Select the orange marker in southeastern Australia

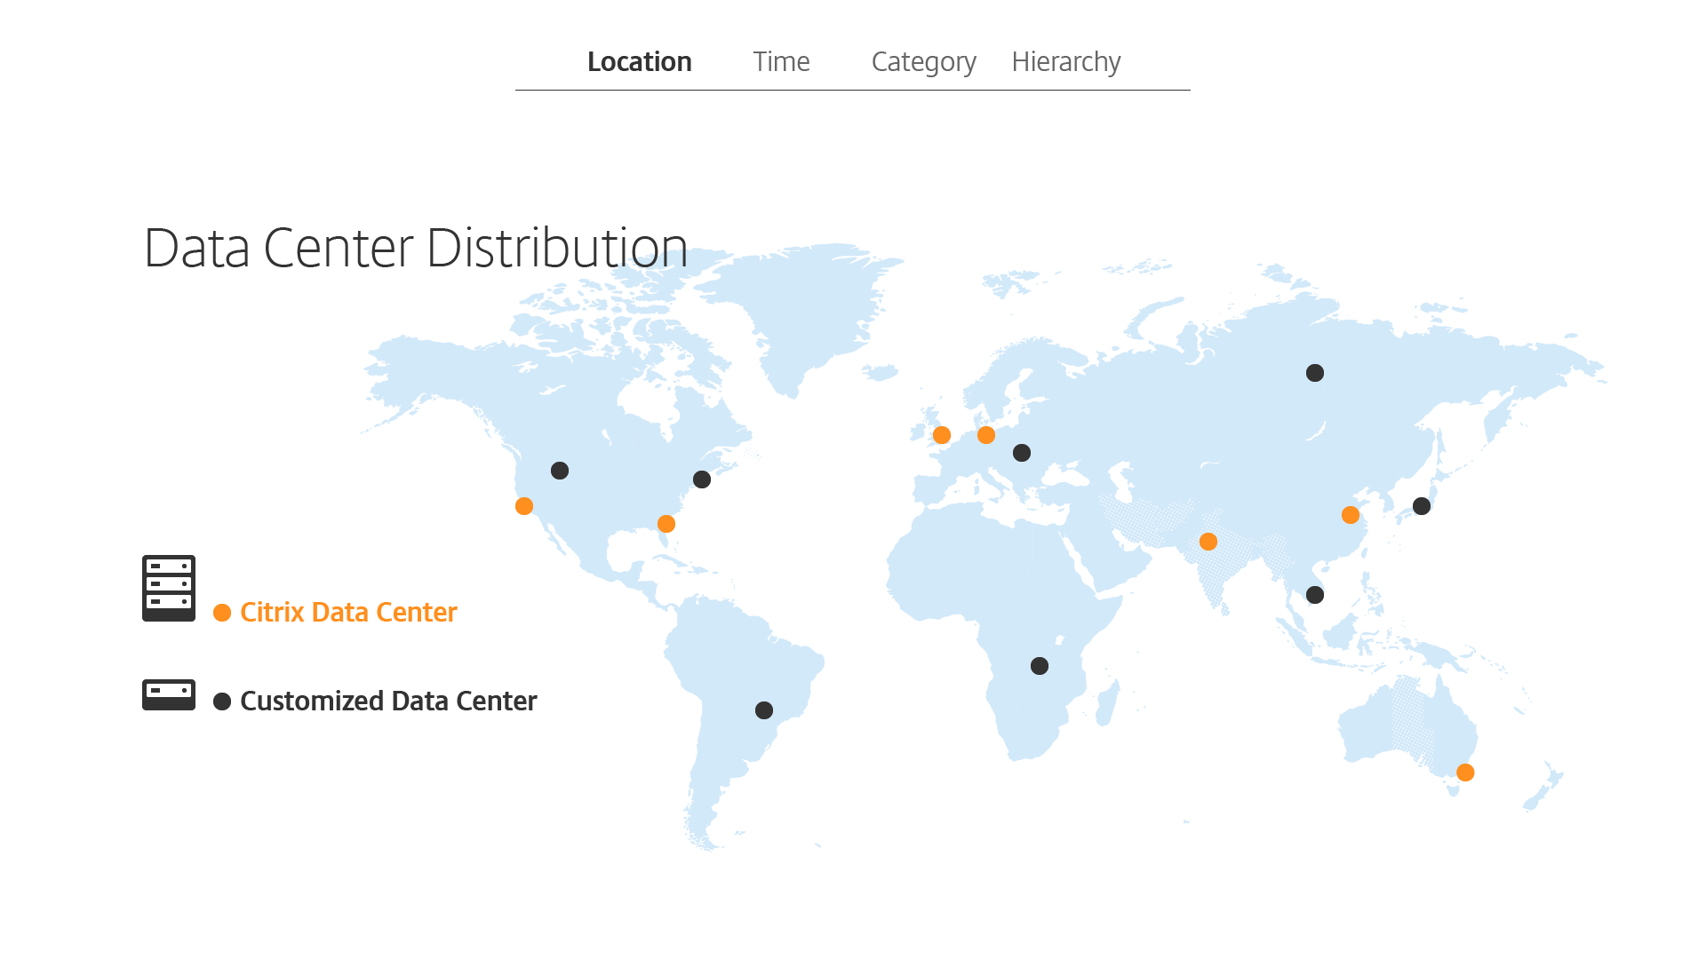[x=1466, y=773]
